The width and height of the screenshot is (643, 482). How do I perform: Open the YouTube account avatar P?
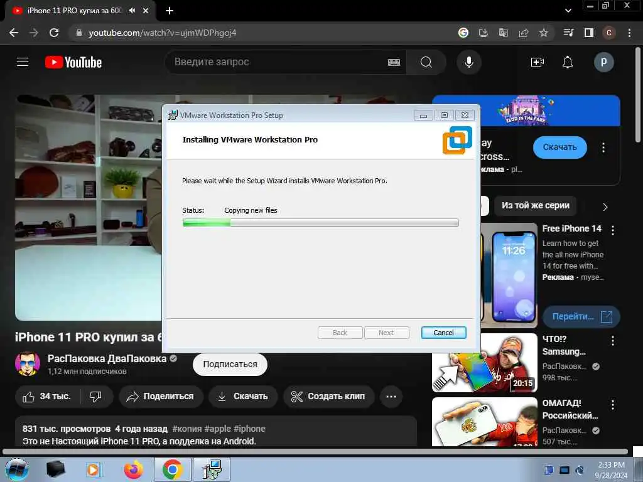[x=603, y=62]
